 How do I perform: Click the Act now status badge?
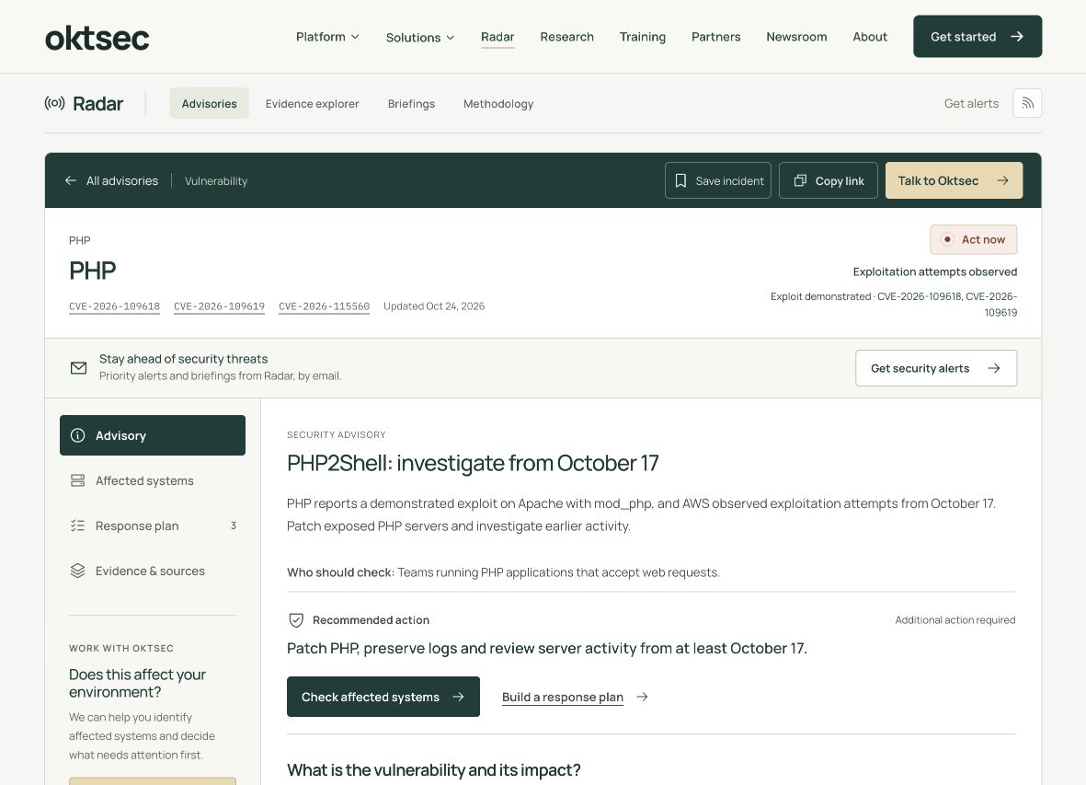[x=973, y=239]
